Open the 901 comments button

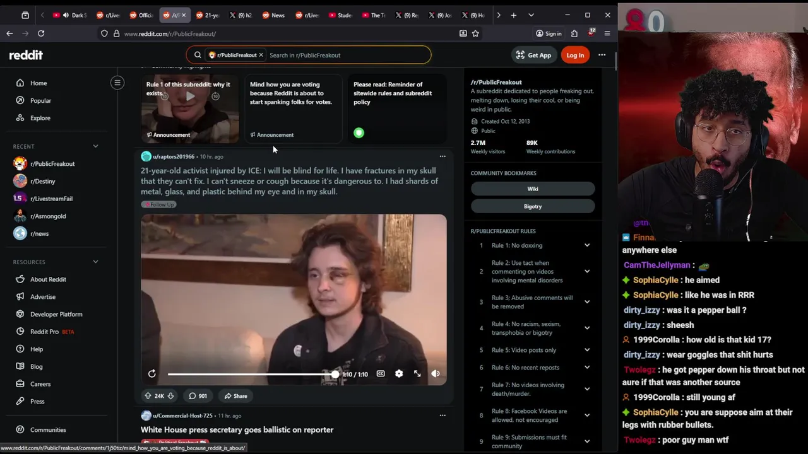click(198, 396)
